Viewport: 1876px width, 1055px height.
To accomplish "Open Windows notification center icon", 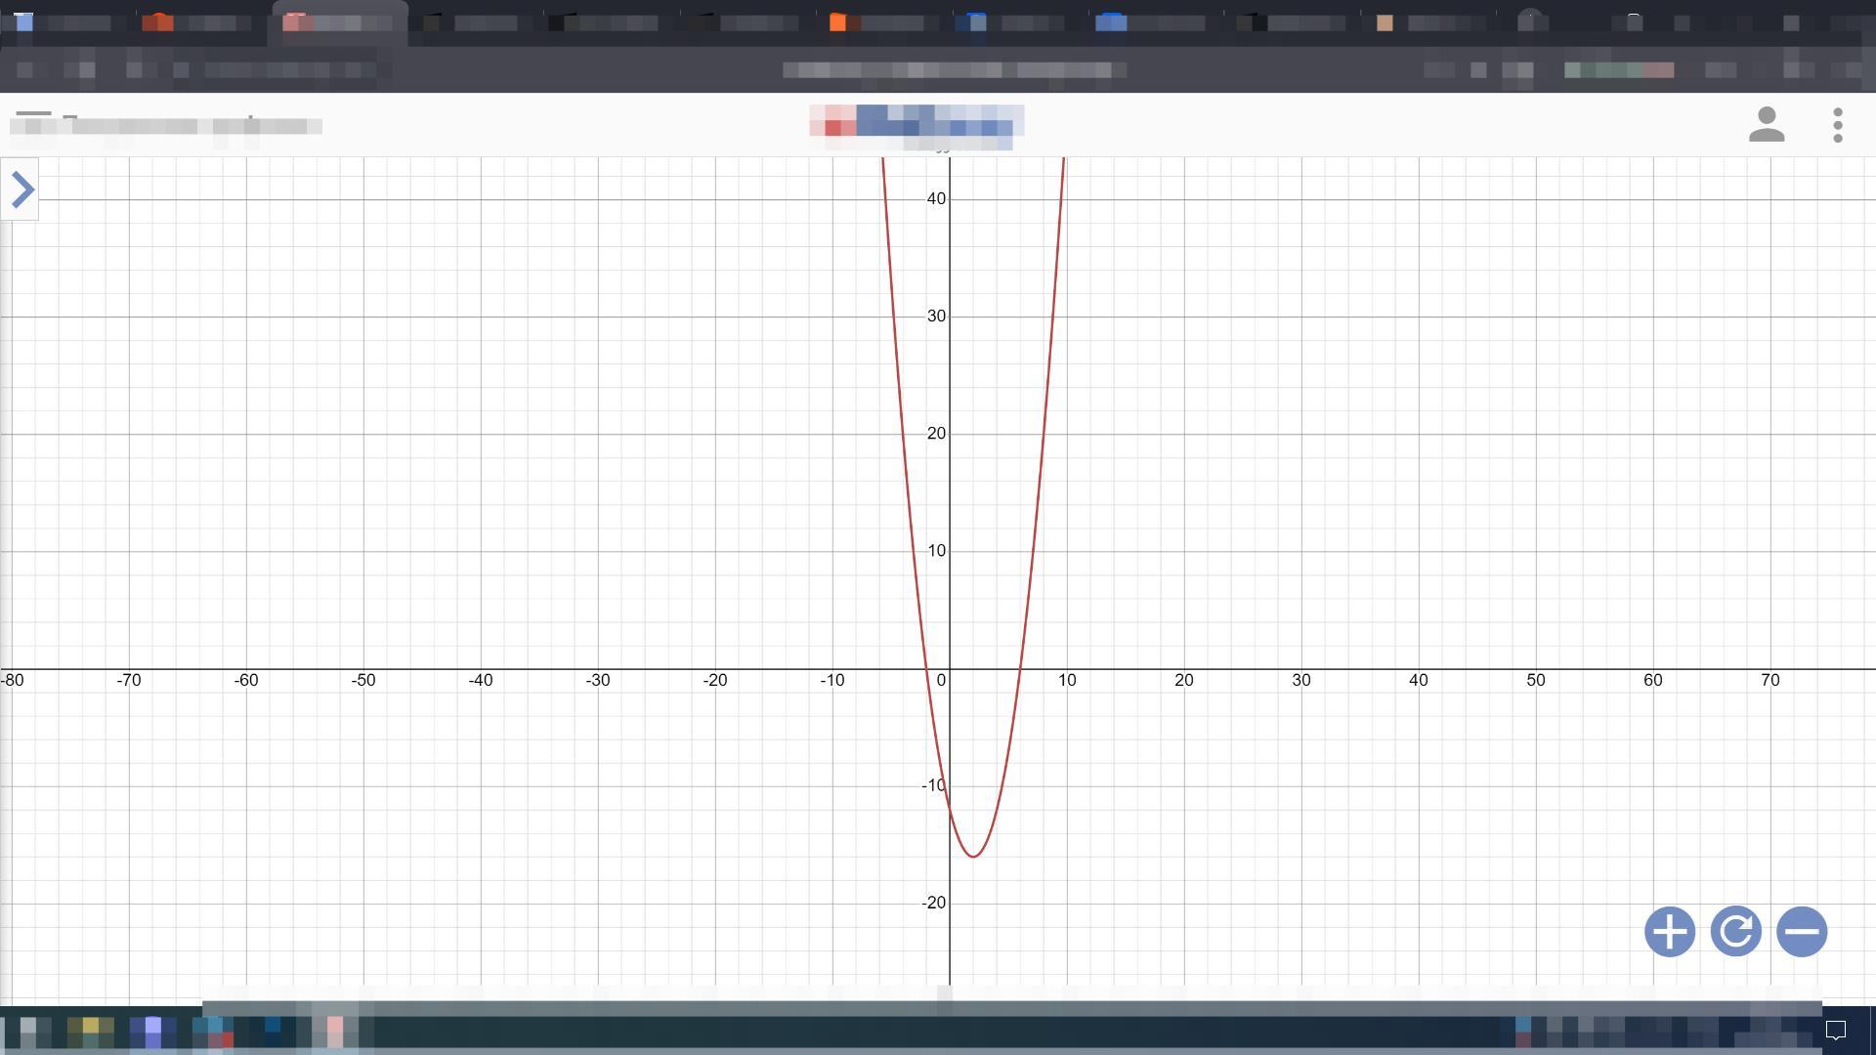I will pyautogui.click(x=1836, y=1031).
